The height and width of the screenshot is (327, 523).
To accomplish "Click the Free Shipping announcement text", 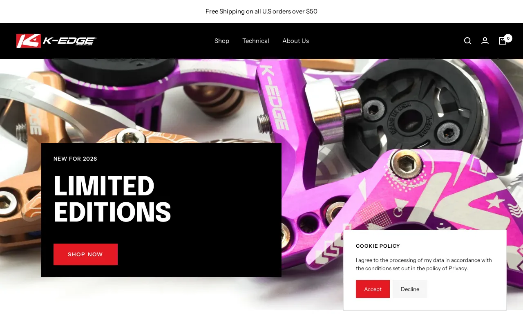I will point(261,11).
